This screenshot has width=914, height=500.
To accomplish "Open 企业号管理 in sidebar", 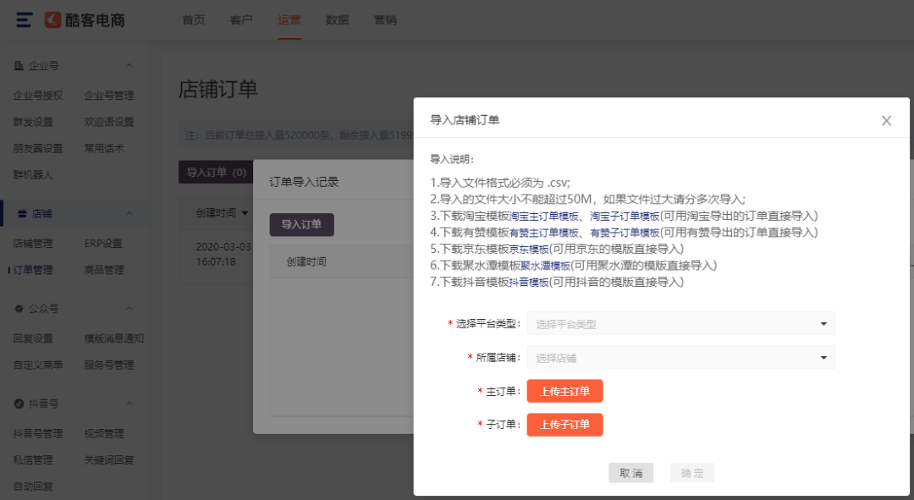I will pos(109,95).
